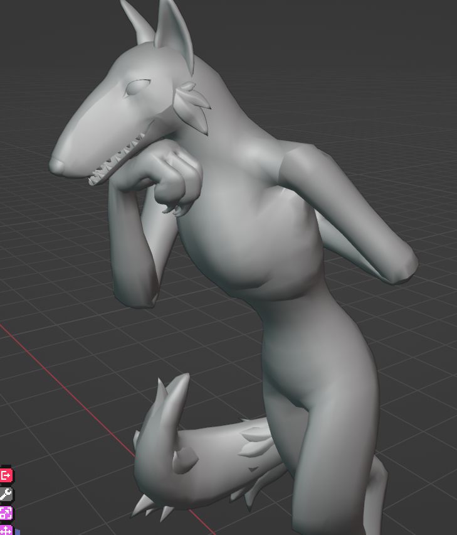
Task: Open the wrench settings icon
Action: [6, 494]
